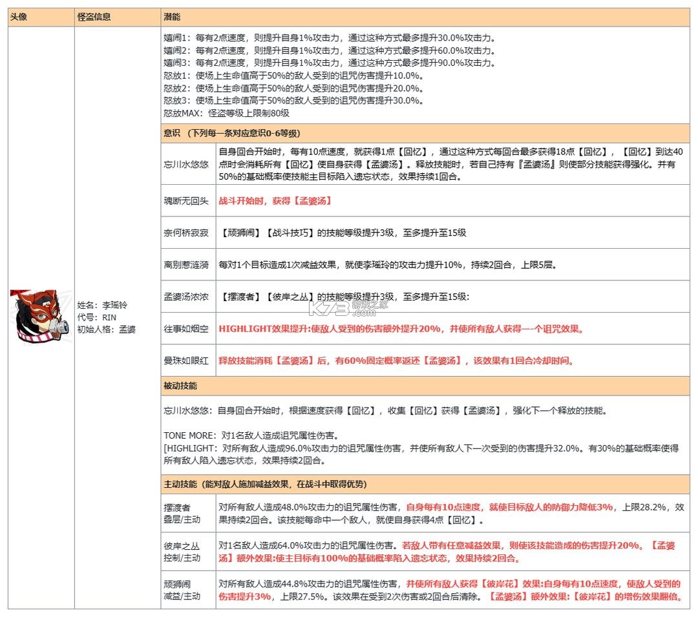This screenshot has height=617, width=698.
Task: Click the 潜能 column header
Action: [x=171, y=17]
